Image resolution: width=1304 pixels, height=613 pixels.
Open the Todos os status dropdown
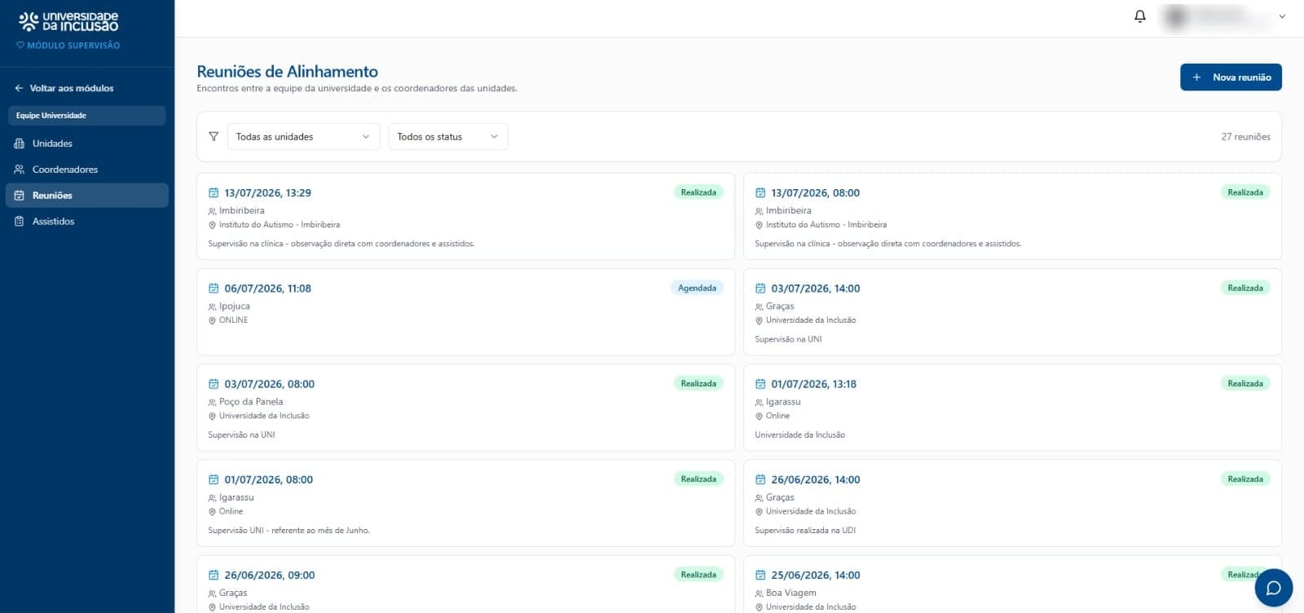click(448, 137)
